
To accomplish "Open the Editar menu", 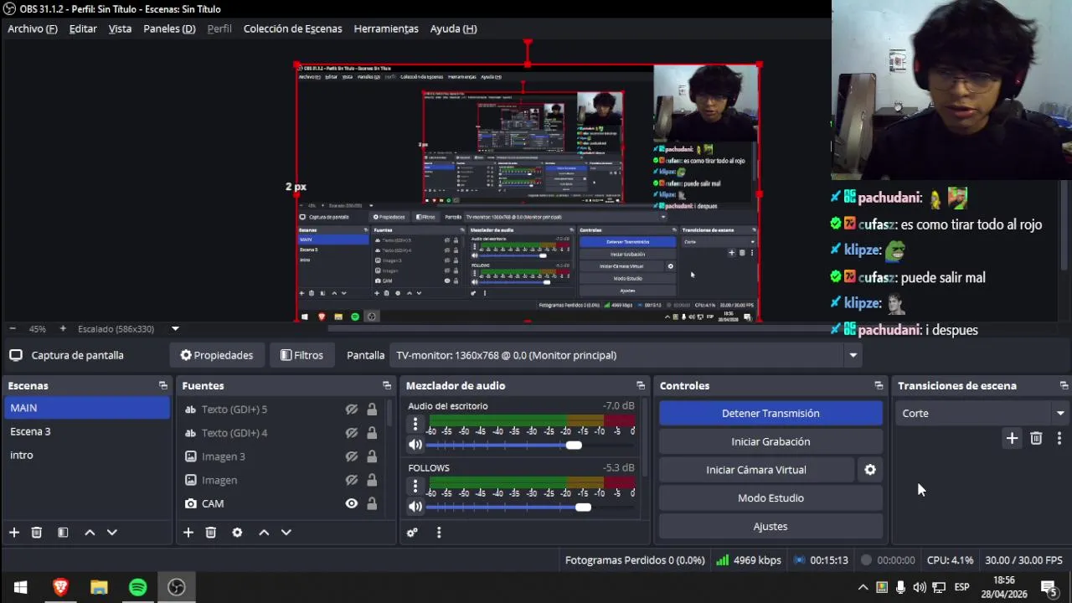I will (83, 28).
